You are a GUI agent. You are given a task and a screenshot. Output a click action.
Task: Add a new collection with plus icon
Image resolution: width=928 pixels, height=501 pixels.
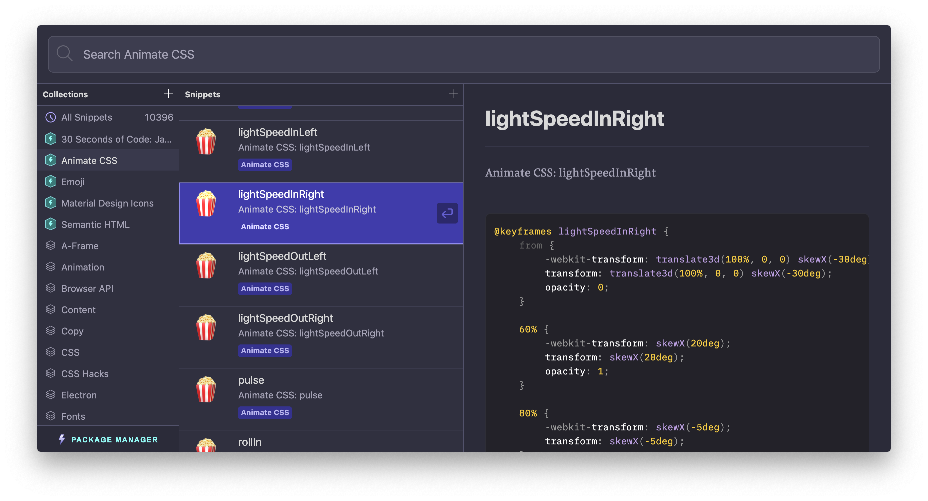[168, 94]
